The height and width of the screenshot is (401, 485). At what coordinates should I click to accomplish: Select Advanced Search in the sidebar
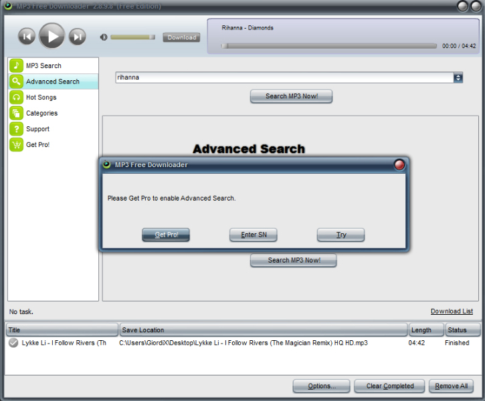52,82
